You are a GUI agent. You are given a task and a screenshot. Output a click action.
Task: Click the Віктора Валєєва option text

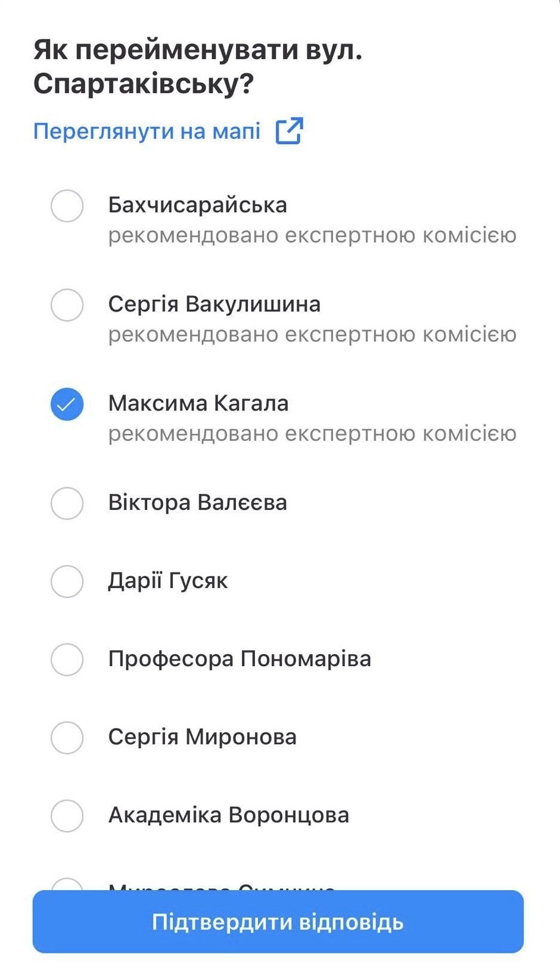tap(197, 502)
